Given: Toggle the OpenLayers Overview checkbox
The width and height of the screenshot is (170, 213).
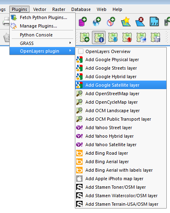Looking at the screenshot, I should click(x=81, y=51).
